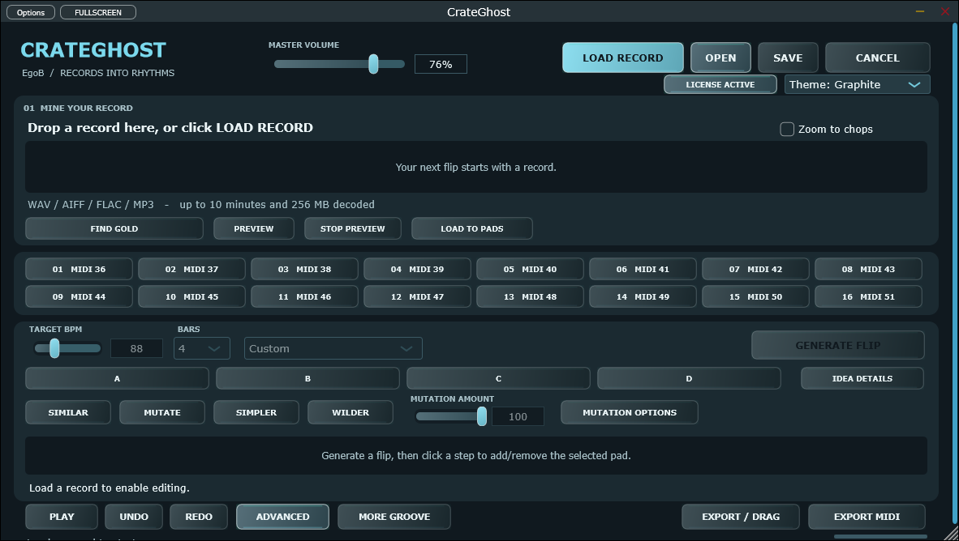Select pad 05 MIDI 40
Image resolution: width=959 pixels, height=541 pixels.
coord(531,269)
